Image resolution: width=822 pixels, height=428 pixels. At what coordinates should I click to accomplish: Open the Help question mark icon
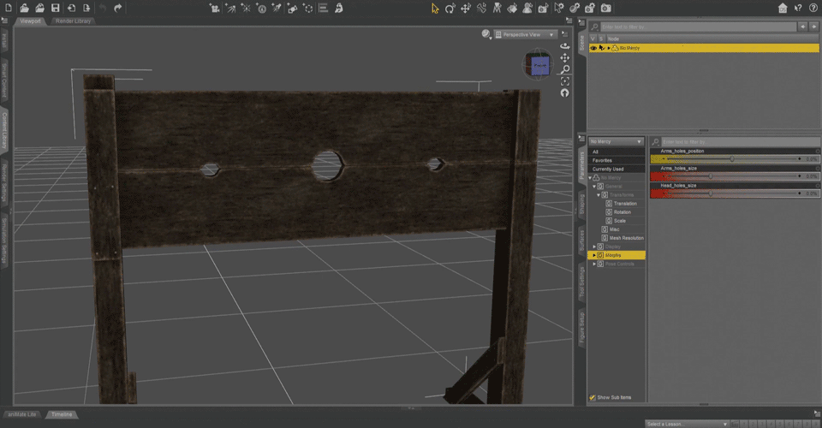point(813,8)
